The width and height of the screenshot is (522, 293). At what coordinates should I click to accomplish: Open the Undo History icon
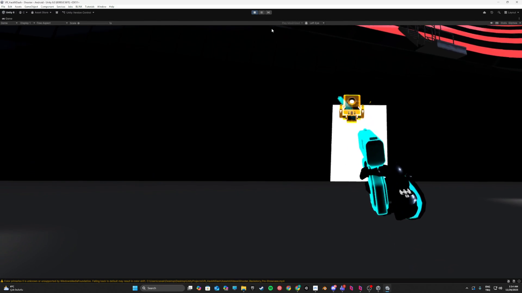click(x=492, y=12)
